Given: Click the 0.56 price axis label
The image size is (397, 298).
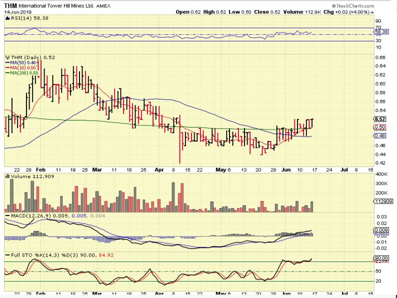Looking at the screenshot, I should 380,101.
